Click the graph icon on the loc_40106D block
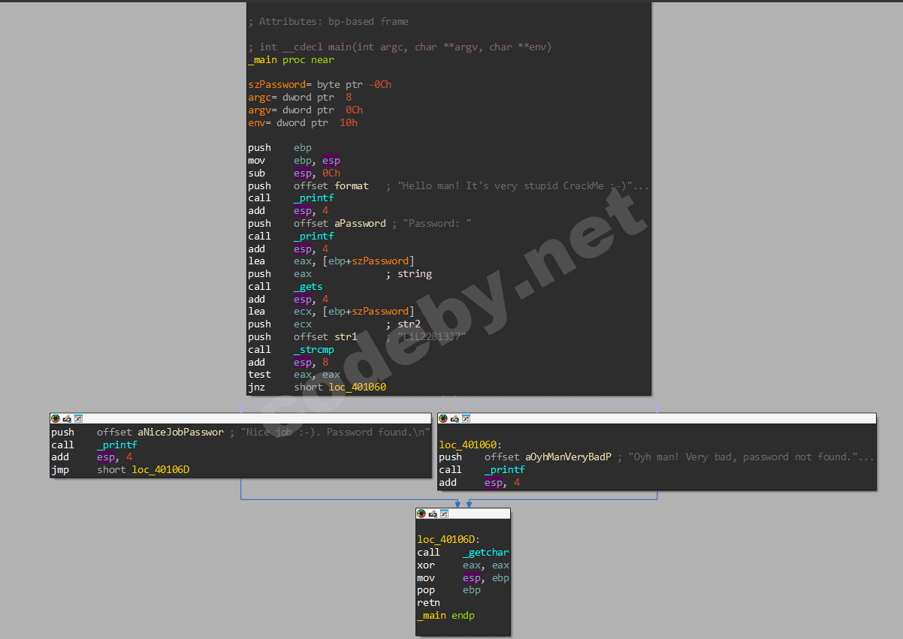903x639 pixels. [x=444, y=514]
